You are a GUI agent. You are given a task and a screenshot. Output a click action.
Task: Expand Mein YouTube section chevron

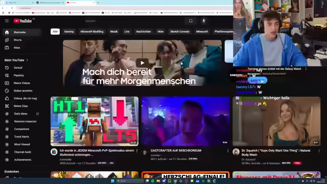[27, 60]
